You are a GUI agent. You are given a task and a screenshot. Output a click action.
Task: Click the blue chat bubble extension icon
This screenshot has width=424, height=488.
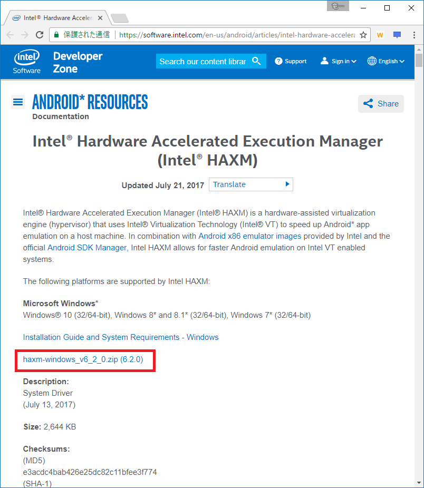397,35
